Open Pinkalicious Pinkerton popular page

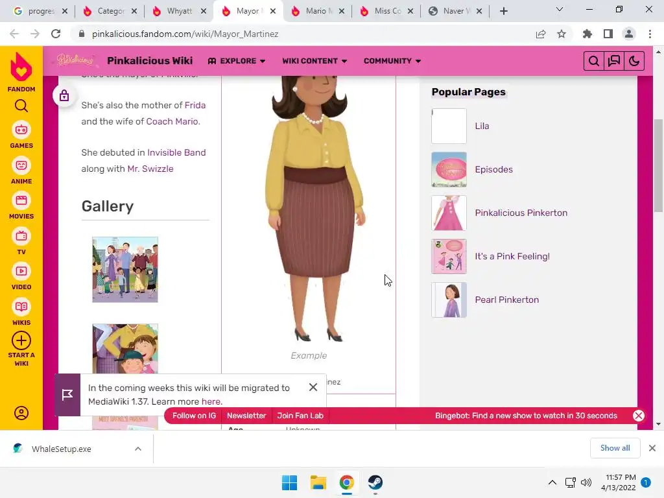coord(521,213)
